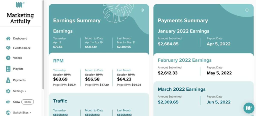The image size is (256, 116).
Task: Click the Marketing Artfully site title
Action: point(20,18)
